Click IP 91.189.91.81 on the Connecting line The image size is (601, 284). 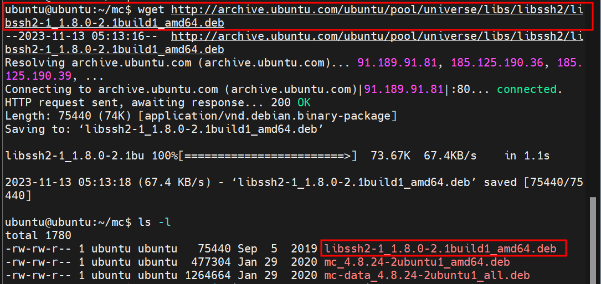pyautogui.click(x=404, y=89)
